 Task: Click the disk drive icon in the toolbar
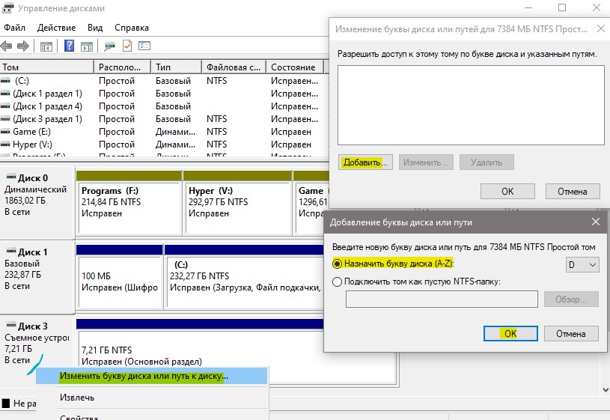110,46
